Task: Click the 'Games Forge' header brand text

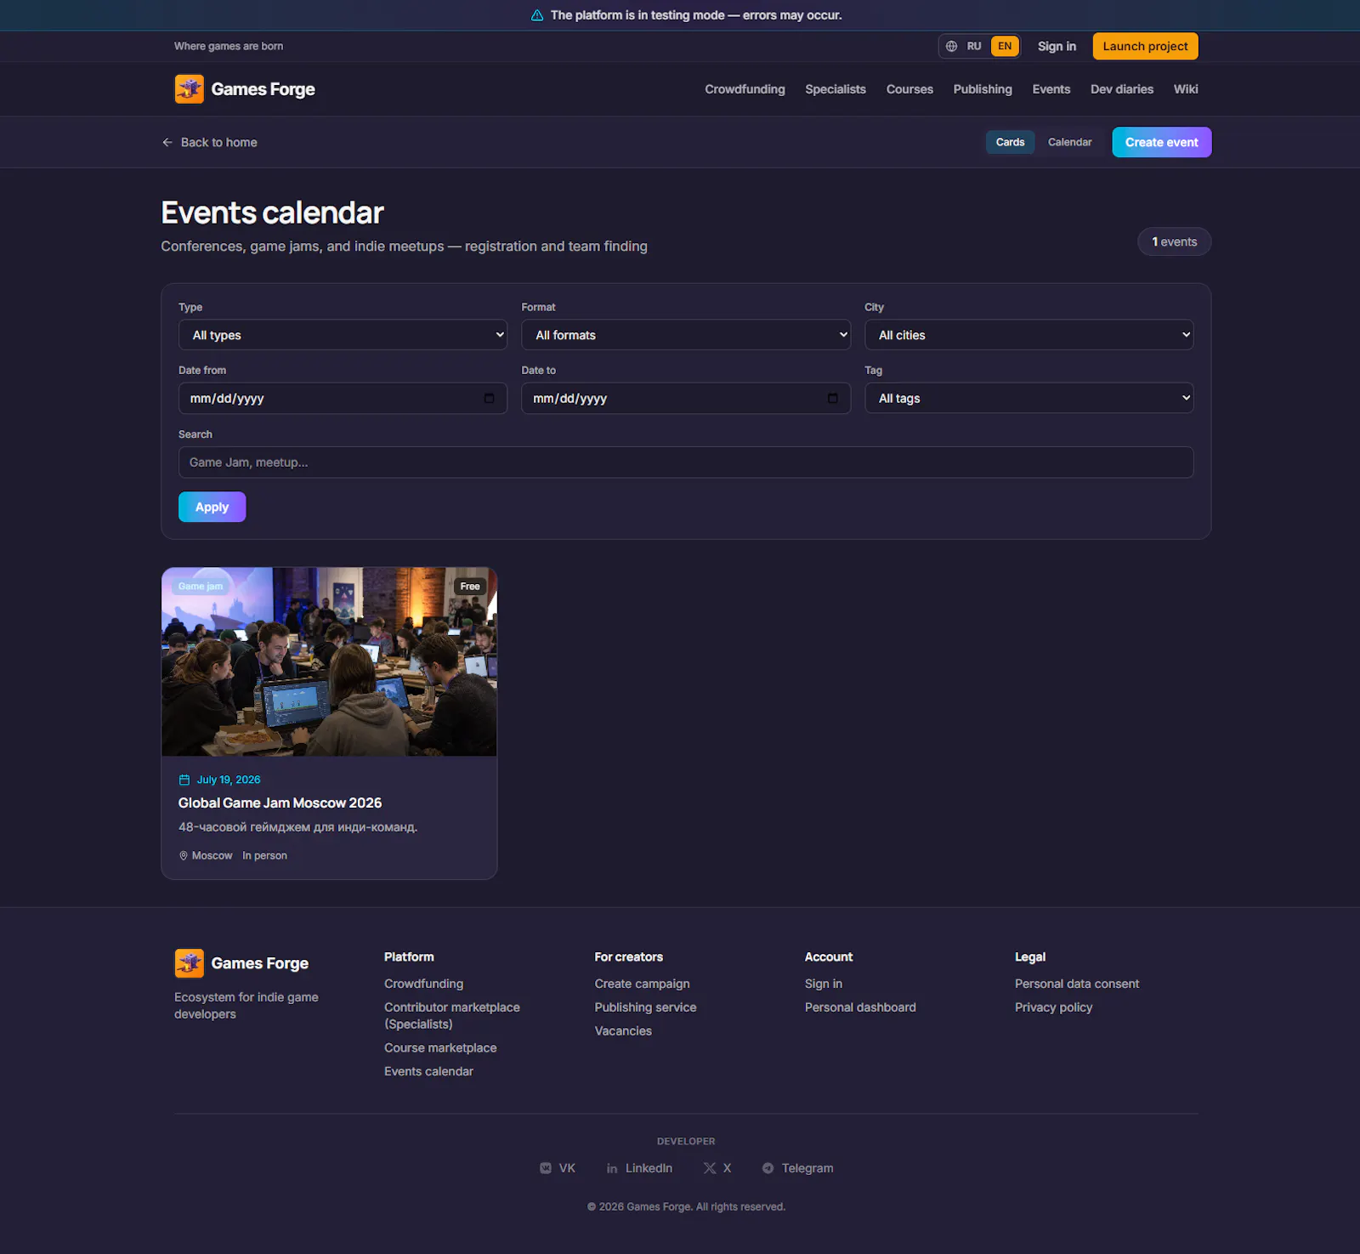Action: point(263,89)
